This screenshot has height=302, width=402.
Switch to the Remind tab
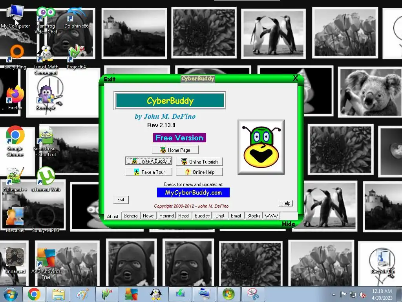pyautogui.click(x=166, y=216)
